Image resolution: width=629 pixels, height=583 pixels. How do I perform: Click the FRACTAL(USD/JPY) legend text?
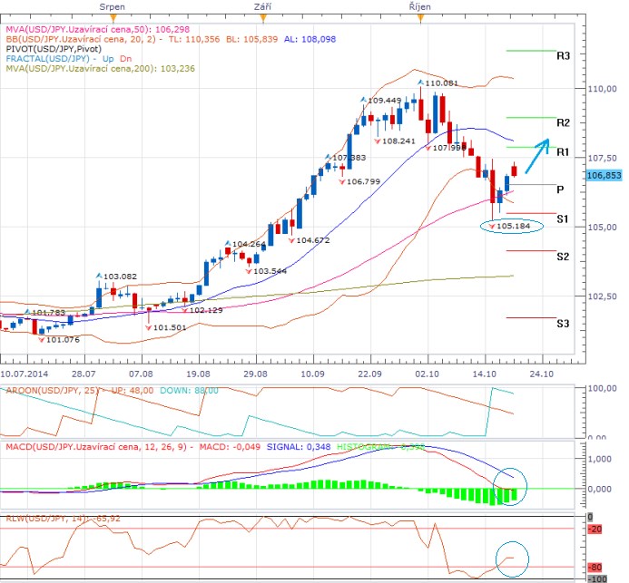pos(41,59)
